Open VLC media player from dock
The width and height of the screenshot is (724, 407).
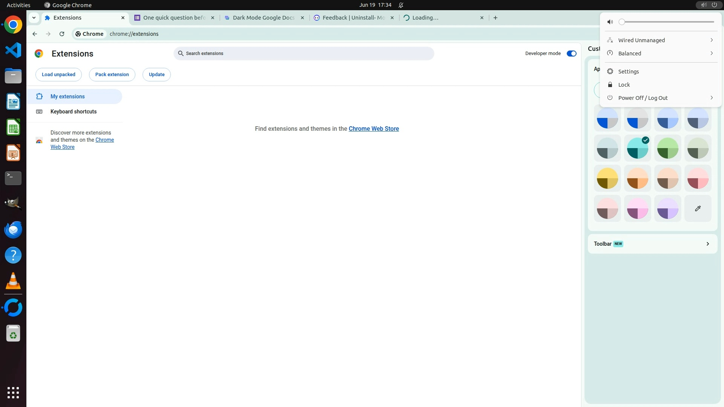point(13,281)
